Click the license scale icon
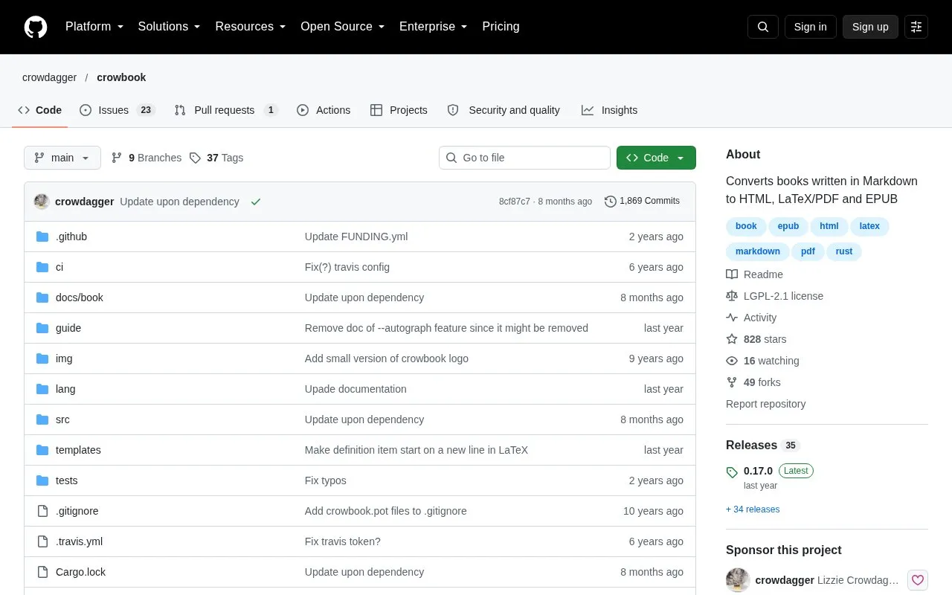The image size is (952, 595). [732, 296]
